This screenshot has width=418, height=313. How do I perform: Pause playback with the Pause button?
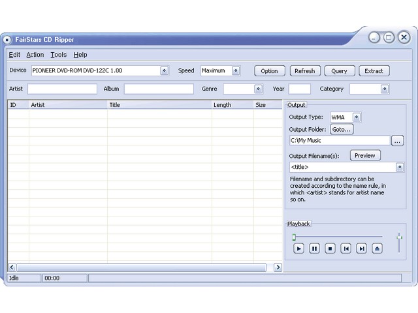[x=314, y=248]
